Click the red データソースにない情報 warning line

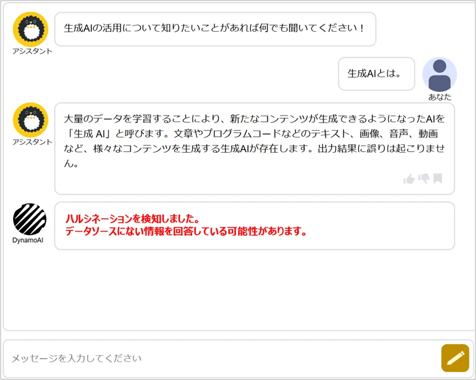(x=186, y=231)
